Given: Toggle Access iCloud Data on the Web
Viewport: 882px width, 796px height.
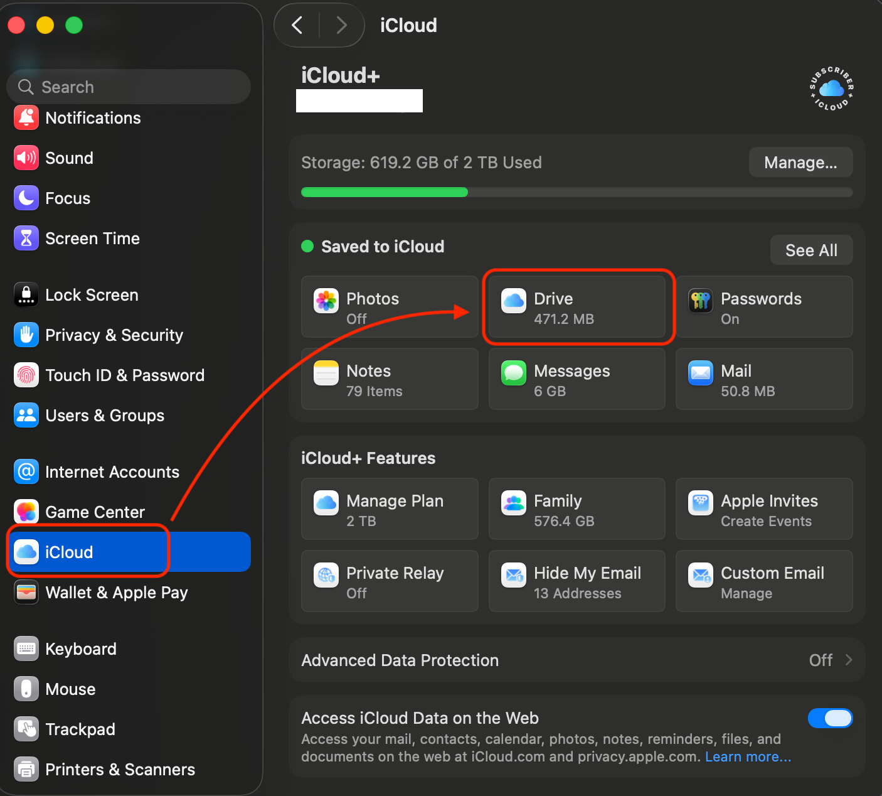Looking at the screenshot, I should click(x=830, y=718).
